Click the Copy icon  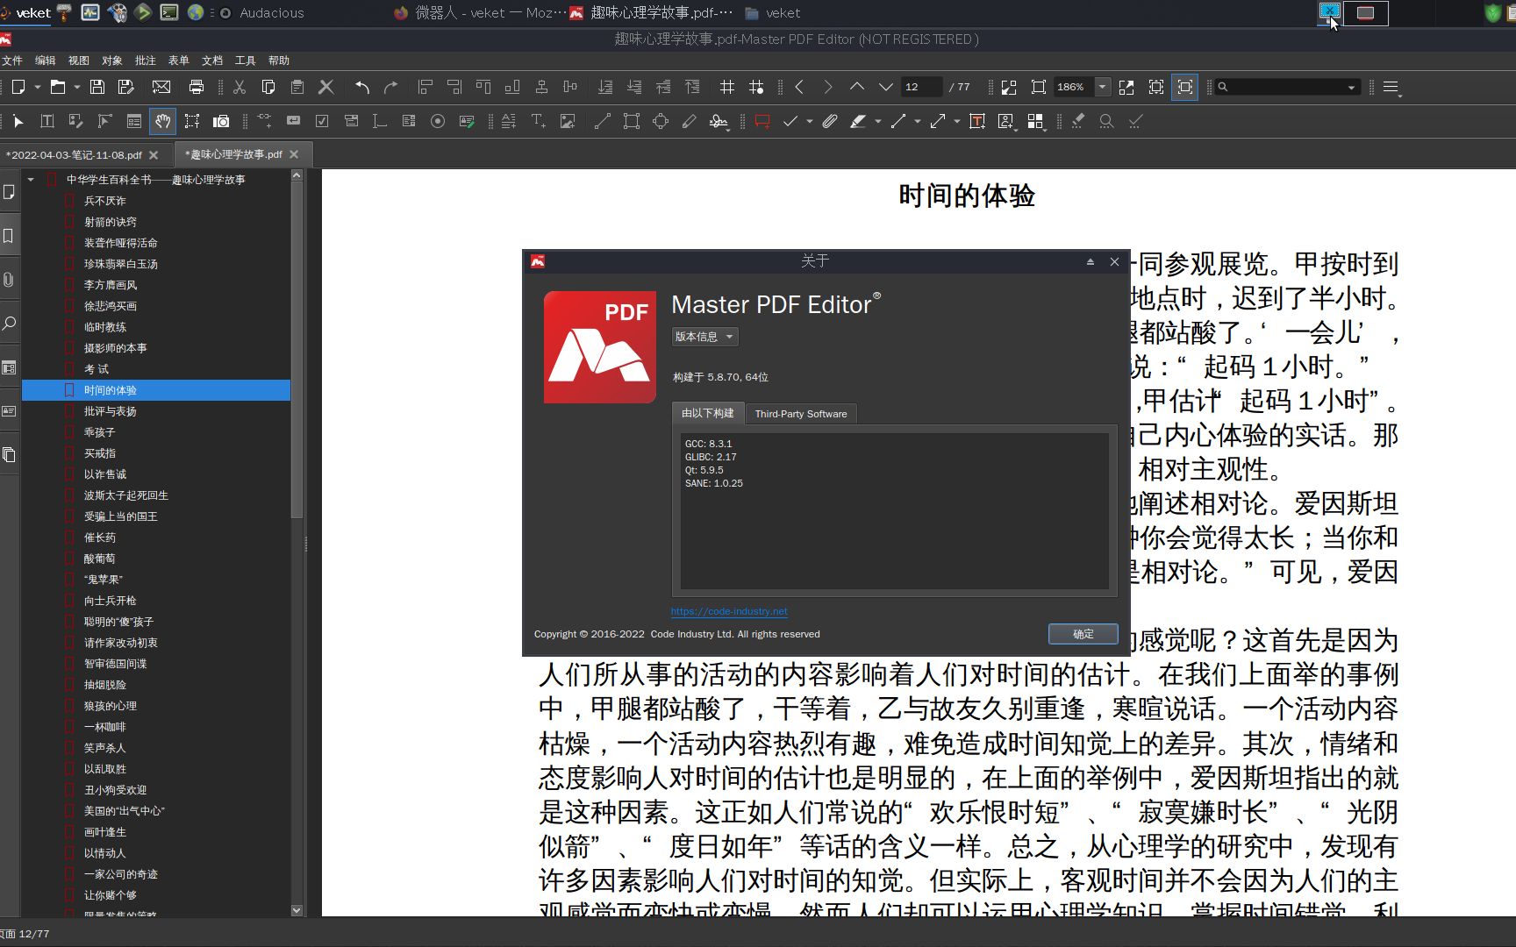coord(268,87)
